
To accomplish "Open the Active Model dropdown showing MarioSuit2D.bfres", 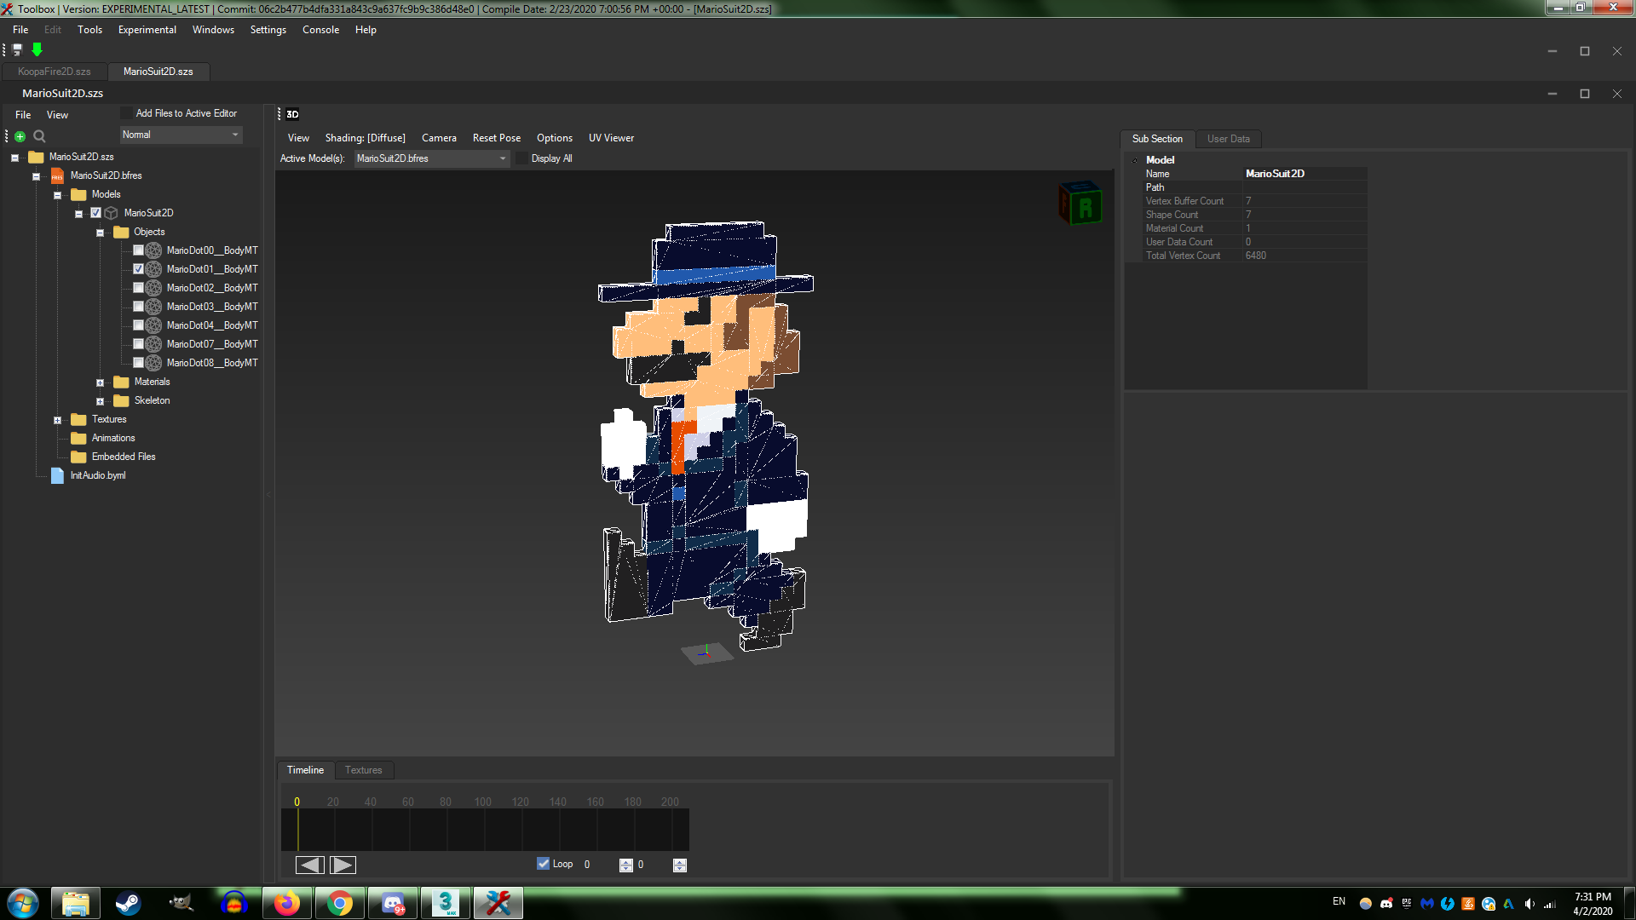I will (x=431, y=158).
